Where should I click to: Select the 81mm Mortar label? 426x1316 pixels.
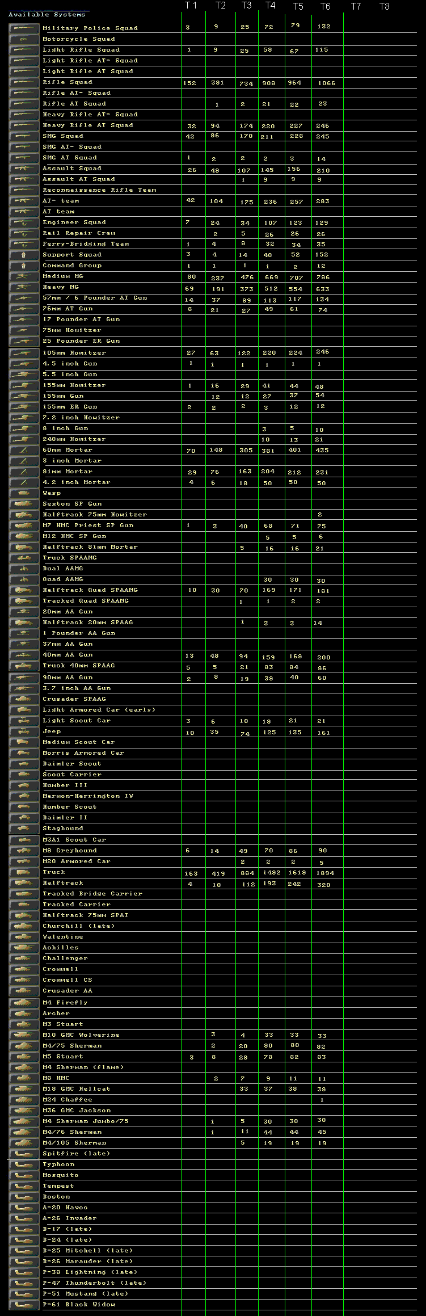tap(68, 471)
